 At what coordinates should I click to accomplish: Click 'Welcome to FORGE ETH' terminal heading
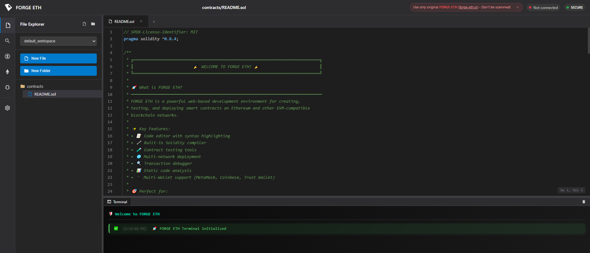coord(137,214)
